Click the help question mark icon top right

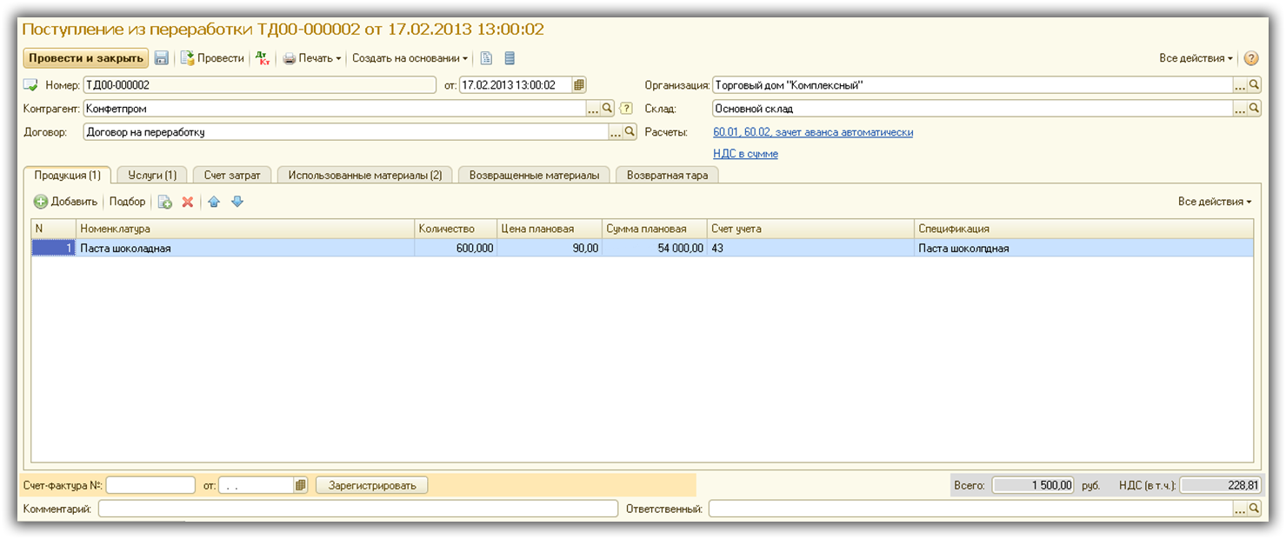[x=1251, y=58]
